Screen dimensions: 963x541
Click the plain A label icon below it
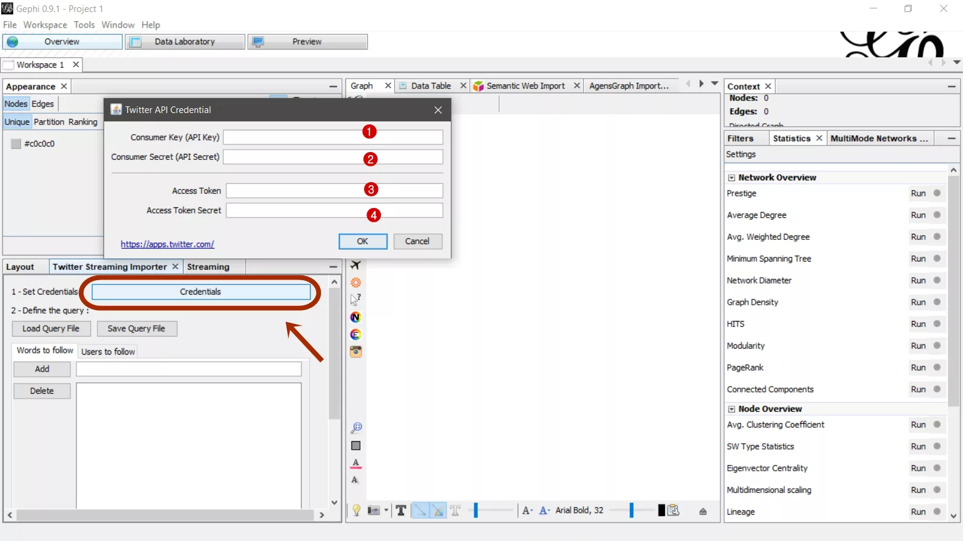[x=355, y=480]
